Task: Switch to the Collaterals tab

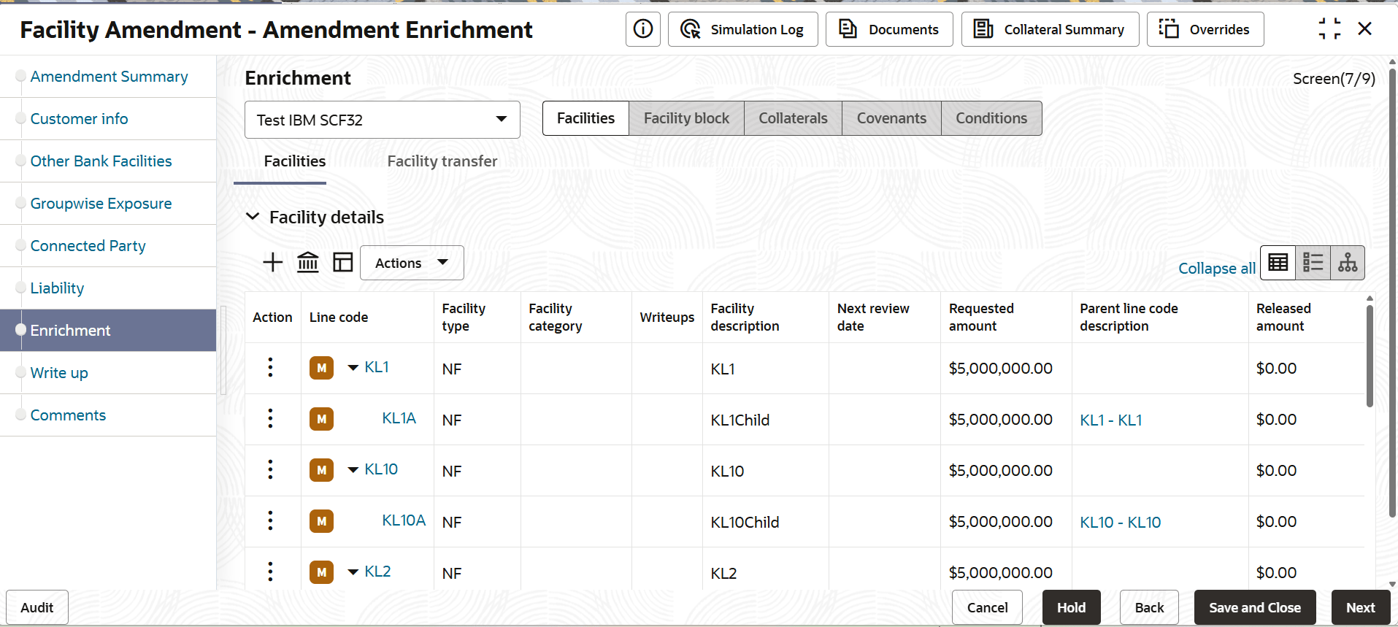Action: [793, 118]
